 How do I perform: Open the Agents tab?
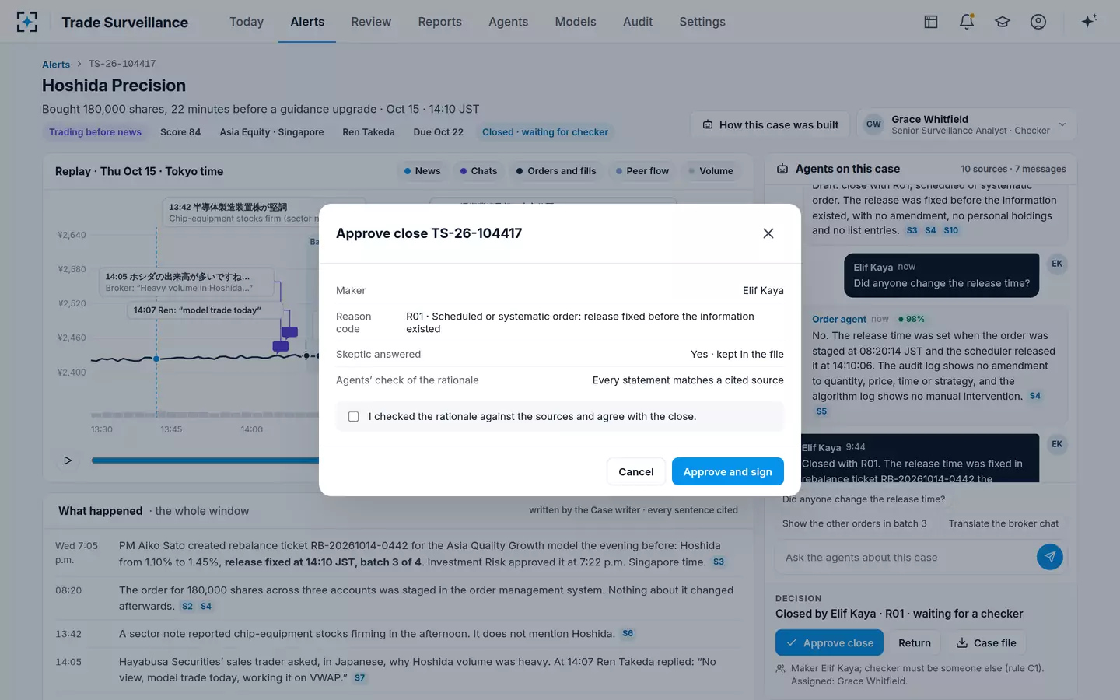(x=508, y=22)
